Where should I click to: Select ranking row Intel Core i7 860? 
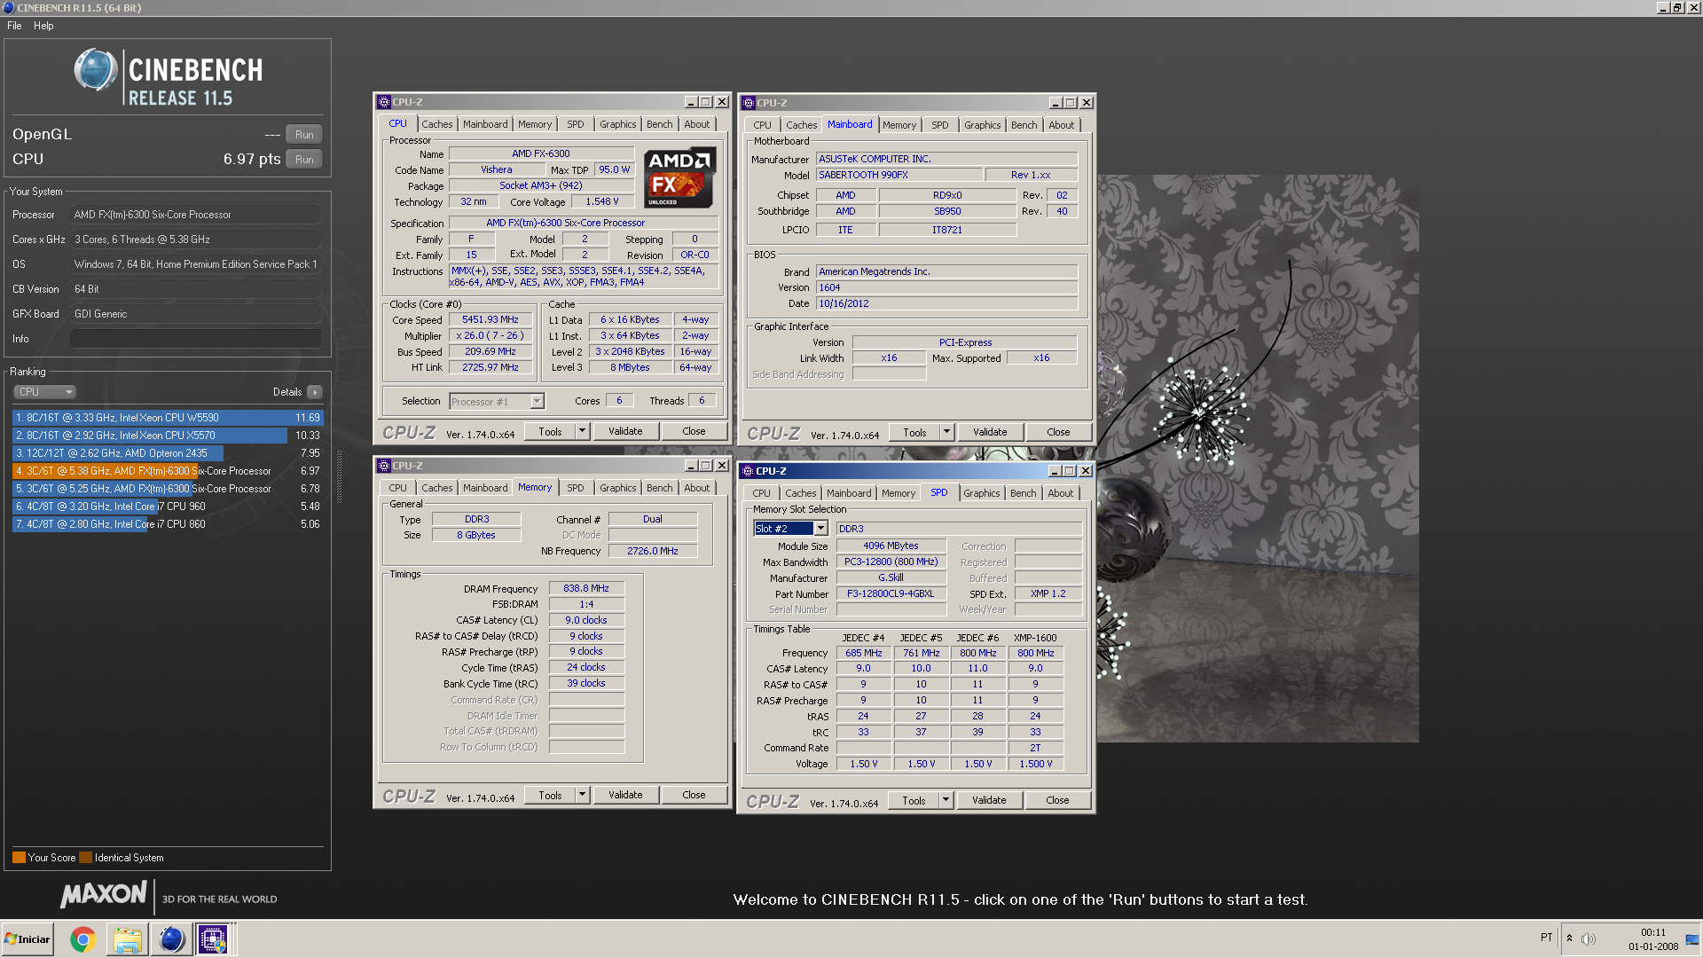tap(168, 524)
